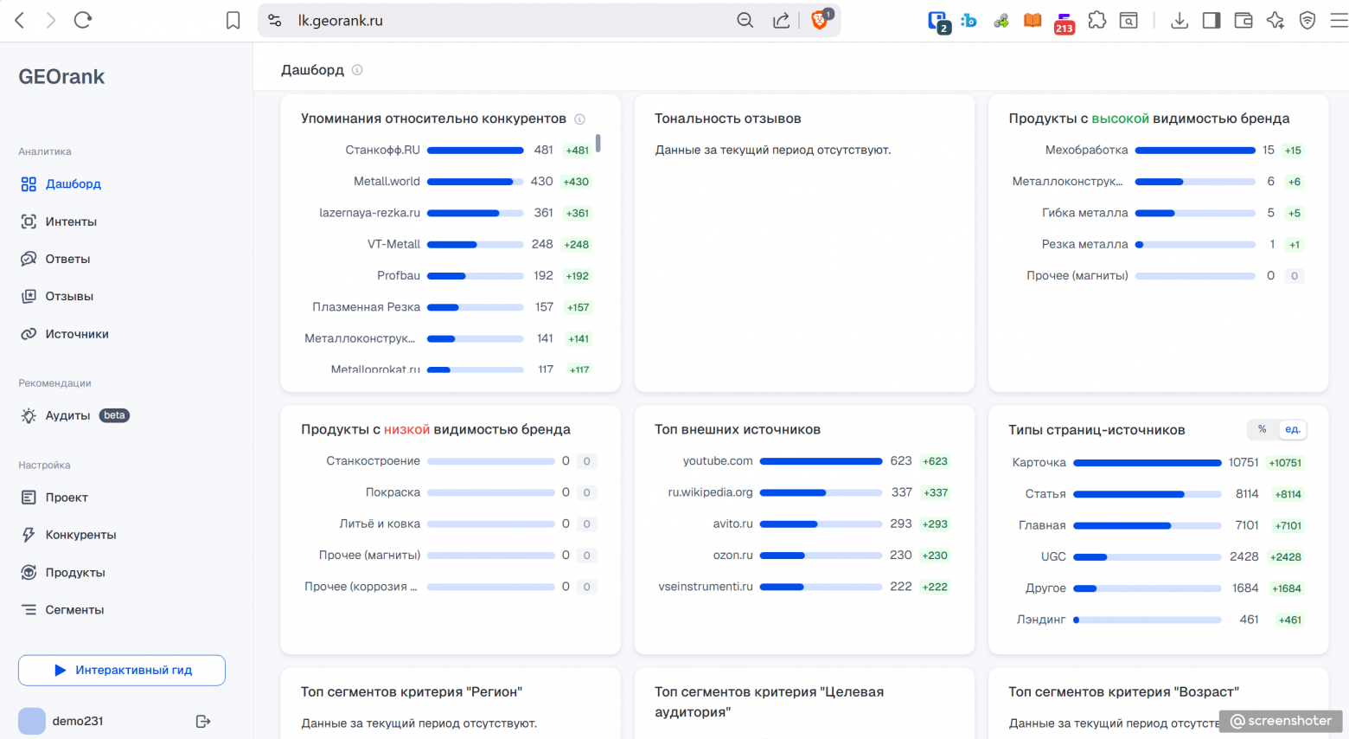This screenshot has width=1349, height=739.
Task: Click the Profbau competitor label
Action: pos(399,275)
